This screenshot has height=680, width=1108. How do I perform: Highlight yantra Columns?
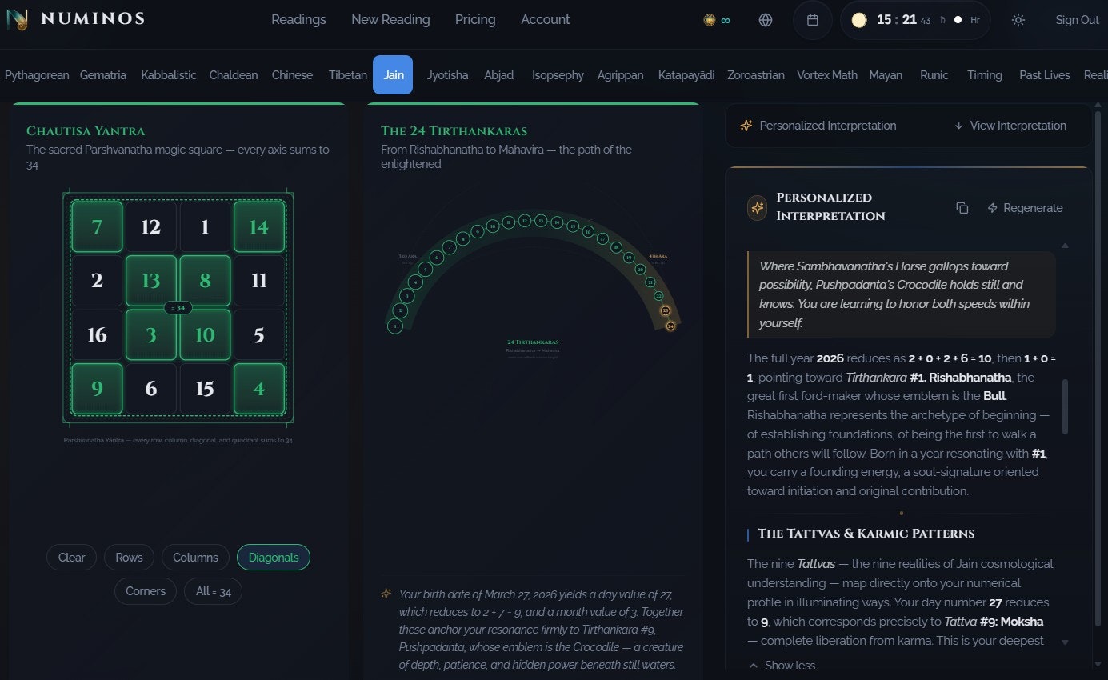[195, 558]
